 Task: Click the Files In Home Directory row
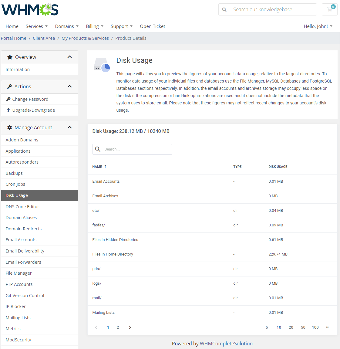click(x=212, y=254)
